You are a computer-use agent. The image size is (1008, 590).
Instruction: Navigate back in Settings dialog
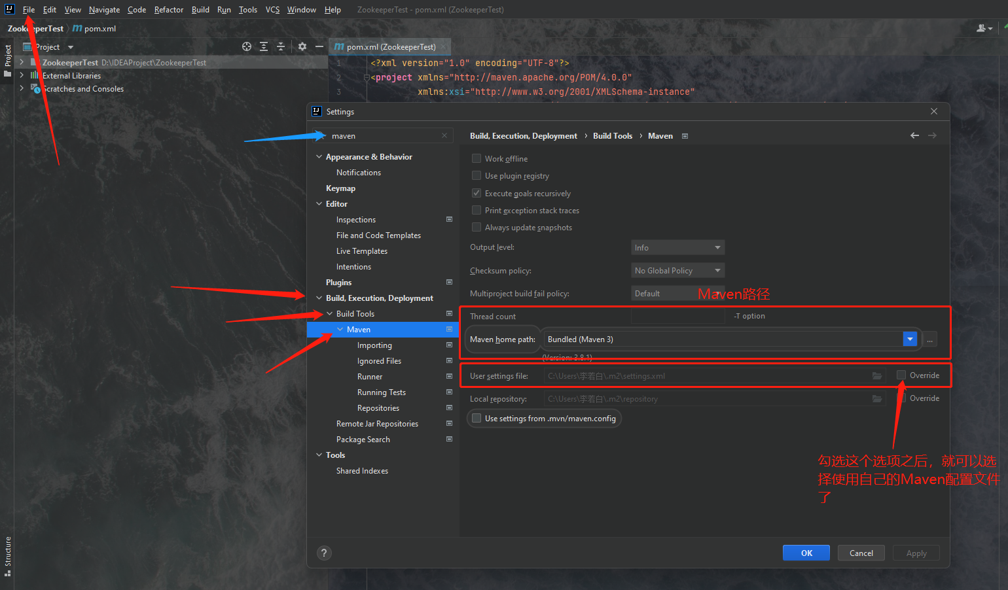(914, 135)
